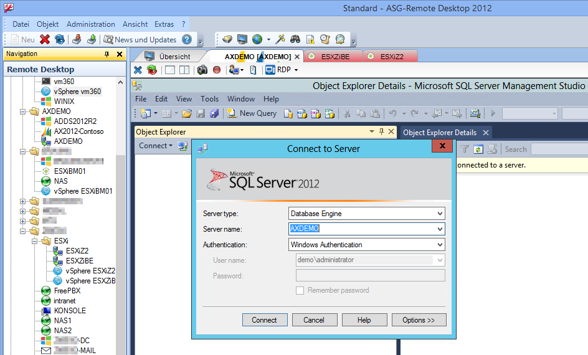Screen dimensions: 588x355
Task: Open the Server type dropdown
Action: (x=440, y=214)
